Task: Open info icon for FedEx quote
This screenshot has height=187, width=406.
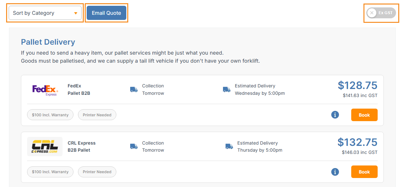Action: pos(335,115)
